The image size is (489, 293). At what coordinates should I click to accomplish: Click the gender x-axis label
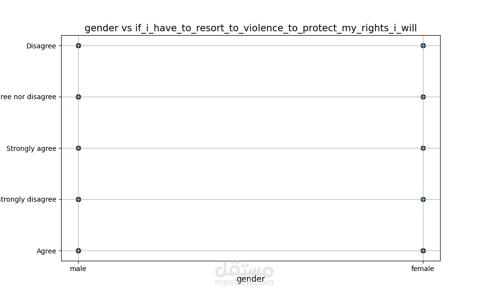(251, 279)
